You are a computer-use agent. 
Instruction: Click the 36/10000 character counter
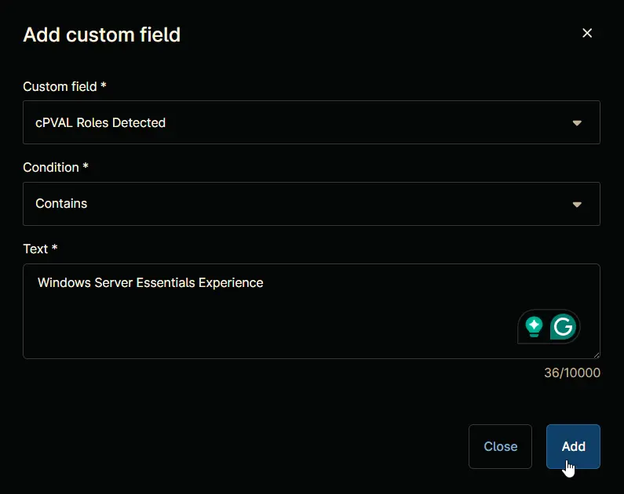pos(572,372)
